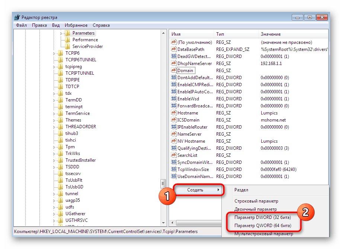Click the Performance folder icon
The height and width of the screenshot is (249, 342).
coord(68,40)
